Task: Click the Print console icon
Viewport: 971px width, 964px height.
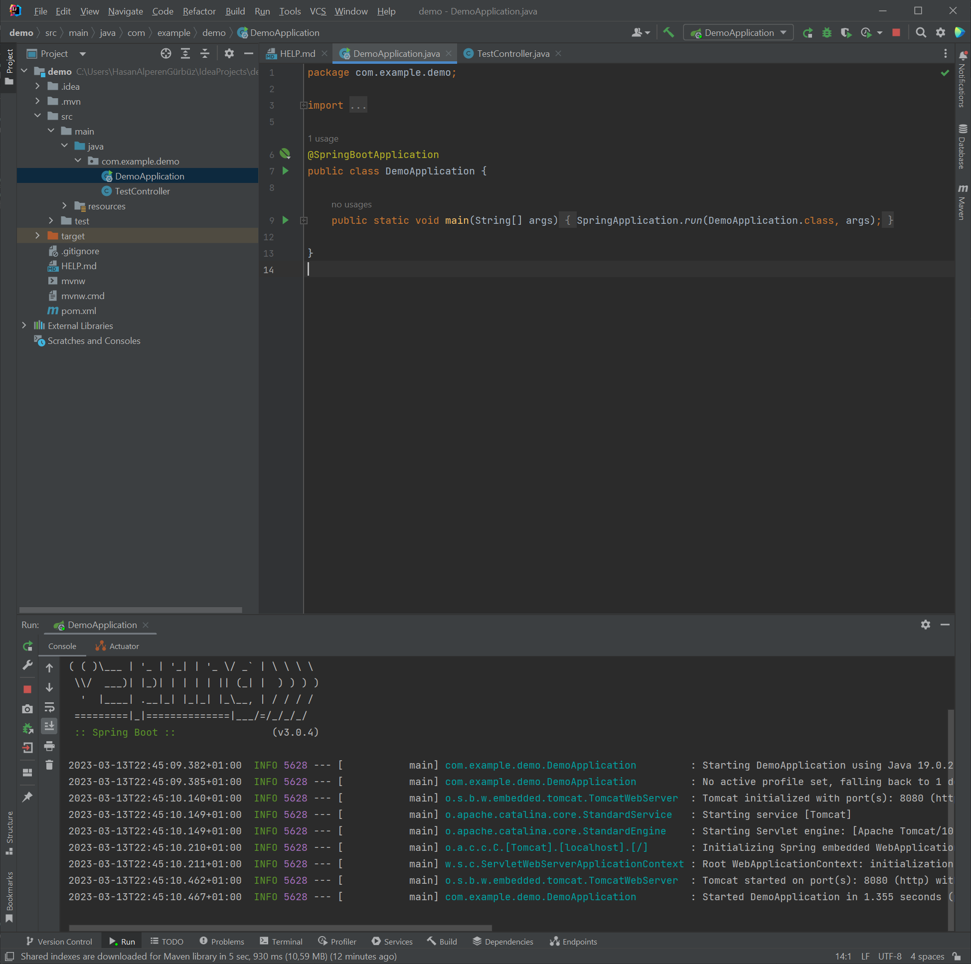Action: pyautogui.click(x=49, y=746)
